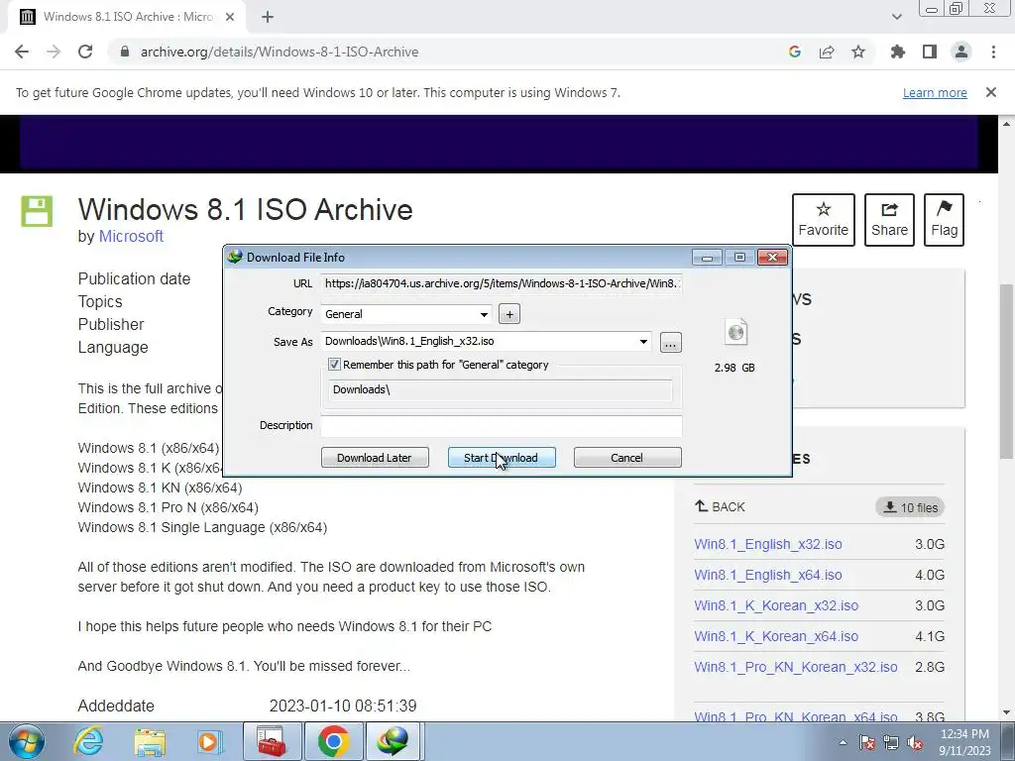Launch Internet Explorer from taskbar
Viewport: 1015px width, 761px height.
point(88,741)
